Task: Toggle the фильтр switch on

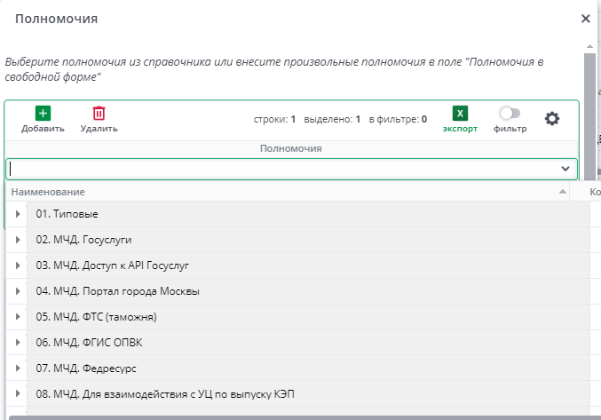Action: coord(510,114)
